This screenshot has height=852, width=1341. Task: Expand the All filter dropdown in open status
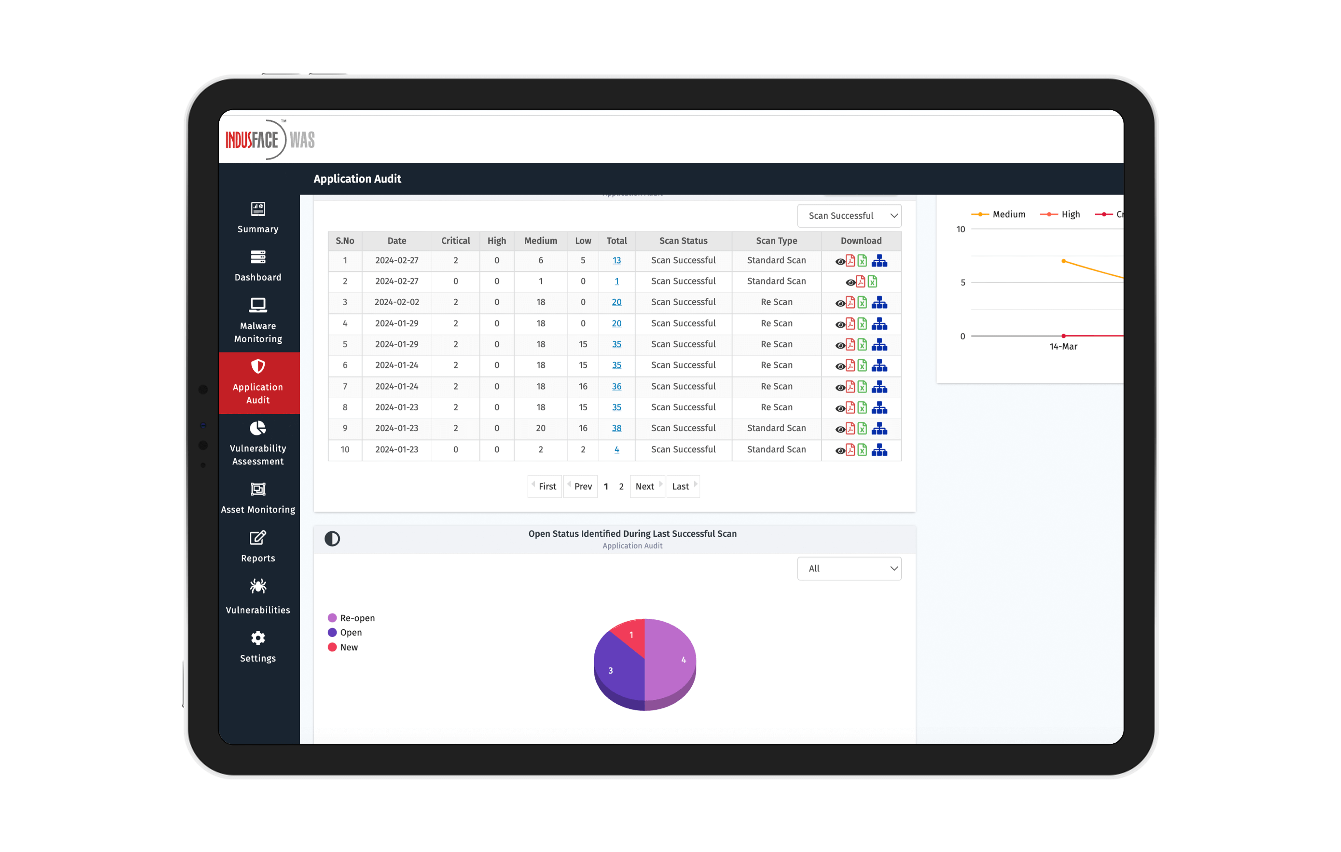[850, 569]
